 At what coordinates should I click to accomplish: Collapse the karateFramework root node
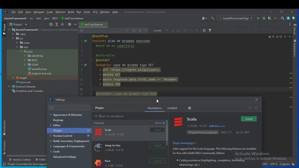click(x=9, y=29)
